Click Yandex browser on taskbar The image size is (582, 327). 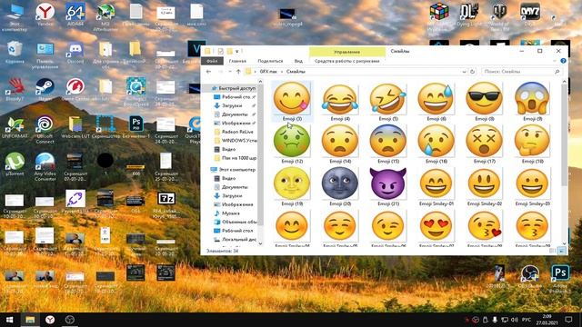(50, 320)
